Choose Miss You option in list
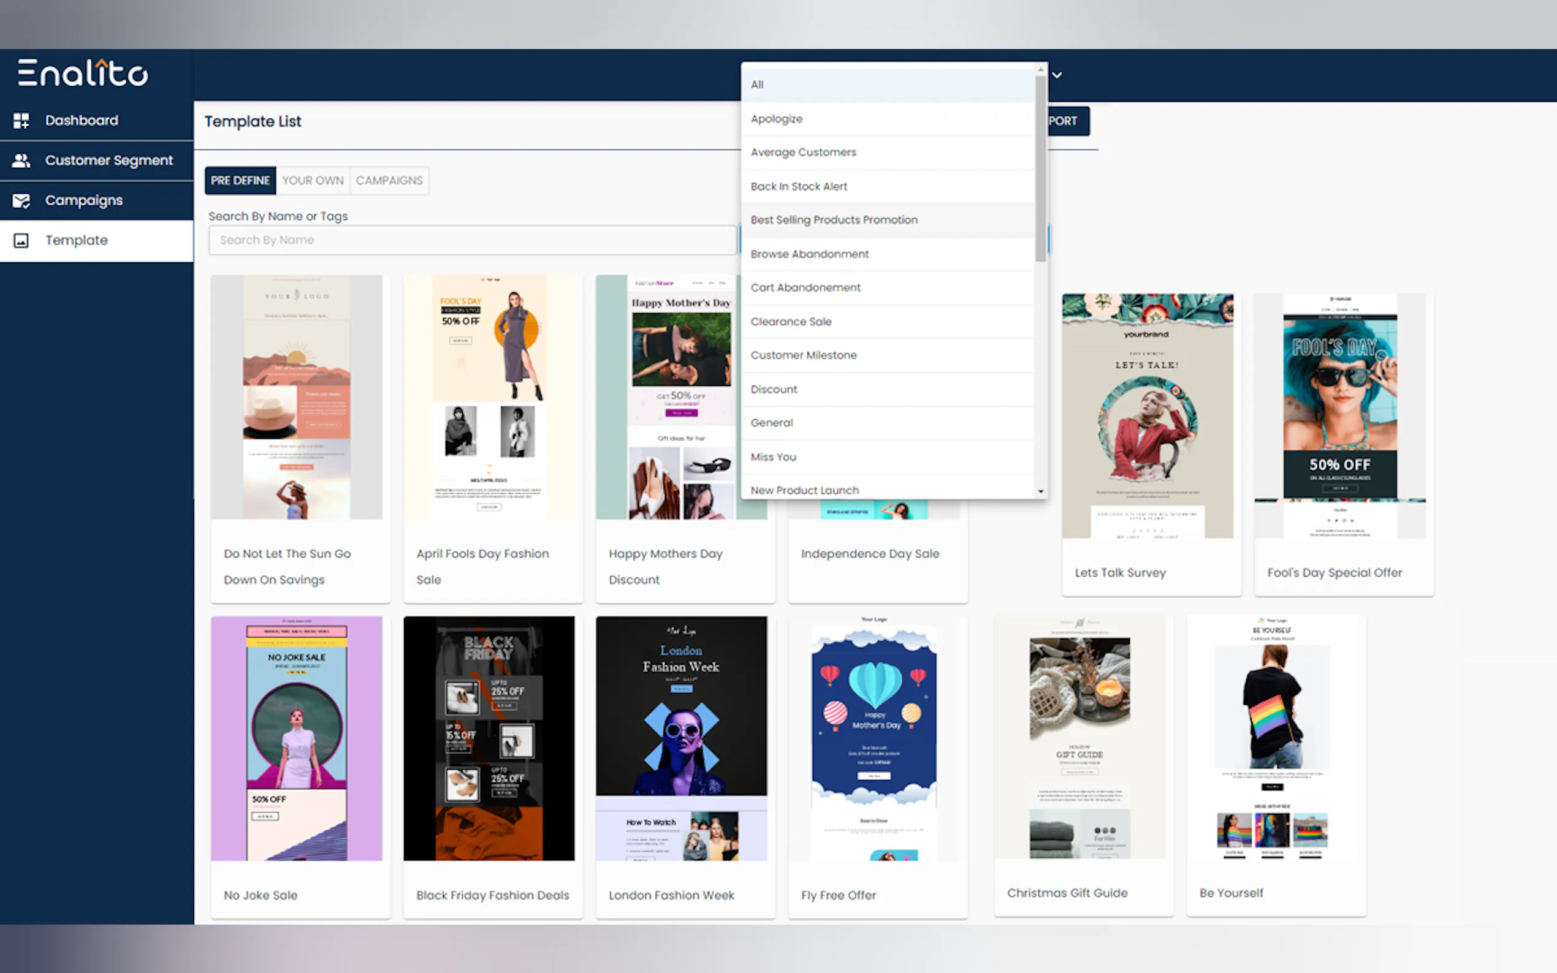Screen dimensions: 1557x973 (888, 457)
